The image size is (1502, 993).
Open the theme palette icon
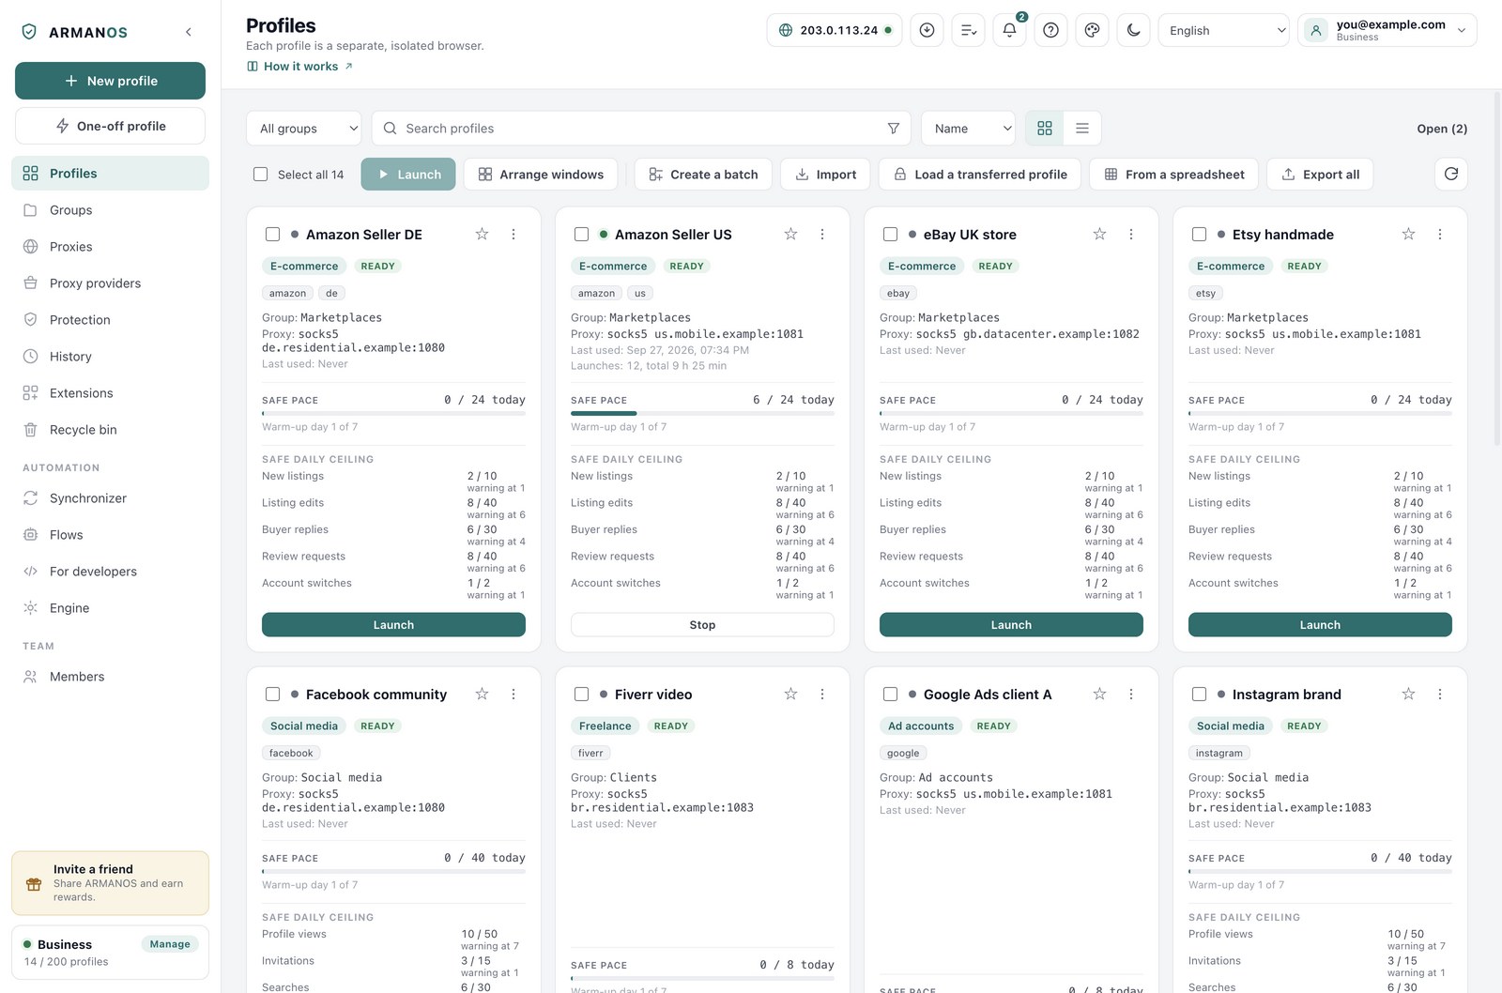point(1092,30)
